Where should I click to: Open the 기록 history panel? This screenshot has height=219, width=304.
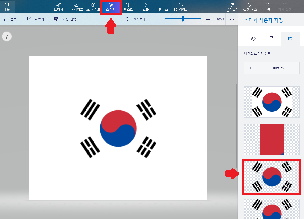click(x=267, y=7)
